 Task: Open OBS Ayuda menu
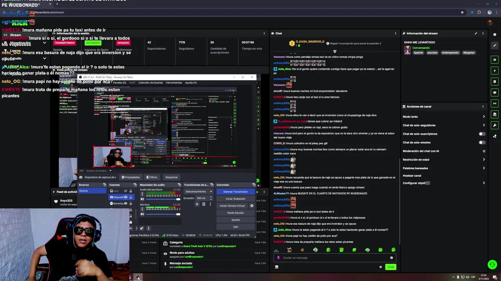coord(191,83)
